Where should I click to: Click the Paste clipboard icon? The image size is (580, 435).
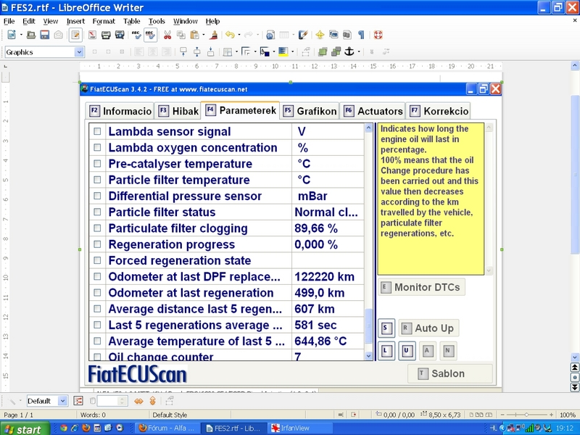tap(194, 35)
